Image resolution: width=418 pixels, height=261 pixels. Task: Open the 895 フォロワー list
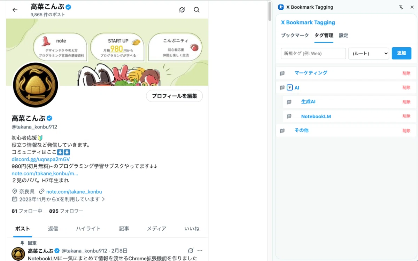pyautogui.click(x=66, y=211)
